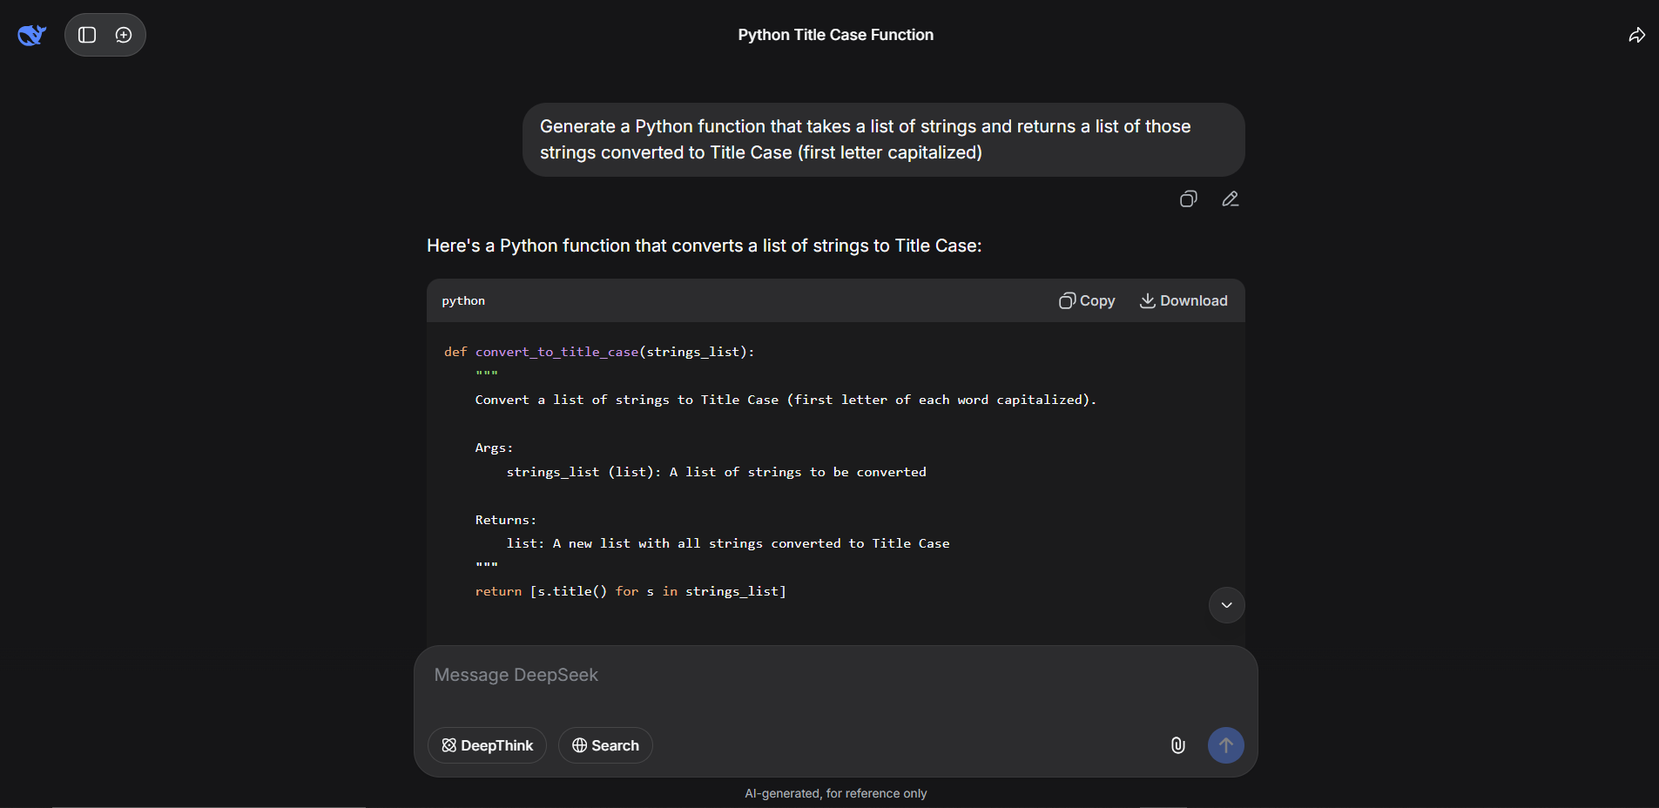Click the share conversation arrow icon
This screenshot has width=1659, height=808.
pyautogui.click(x=1636, y=35)
